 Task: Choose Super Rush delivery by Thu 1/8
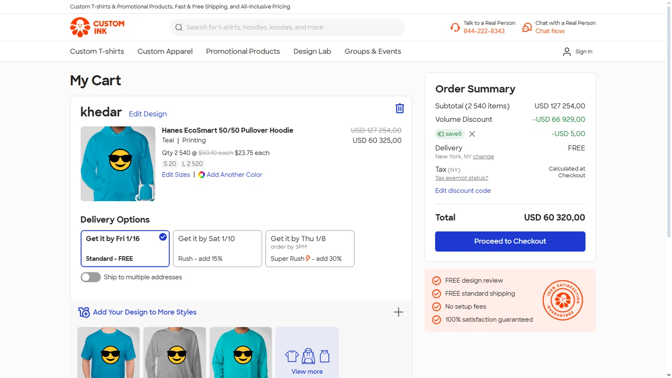[x=310, y=249]
